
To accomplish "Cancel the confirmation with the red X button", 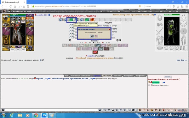I will 96,36.
